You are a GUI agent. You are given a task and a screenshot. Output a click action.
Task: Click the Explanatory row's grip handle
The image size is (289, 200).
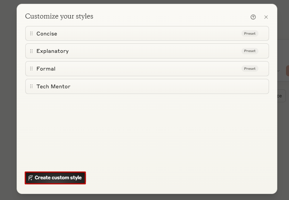pos(31,51)
